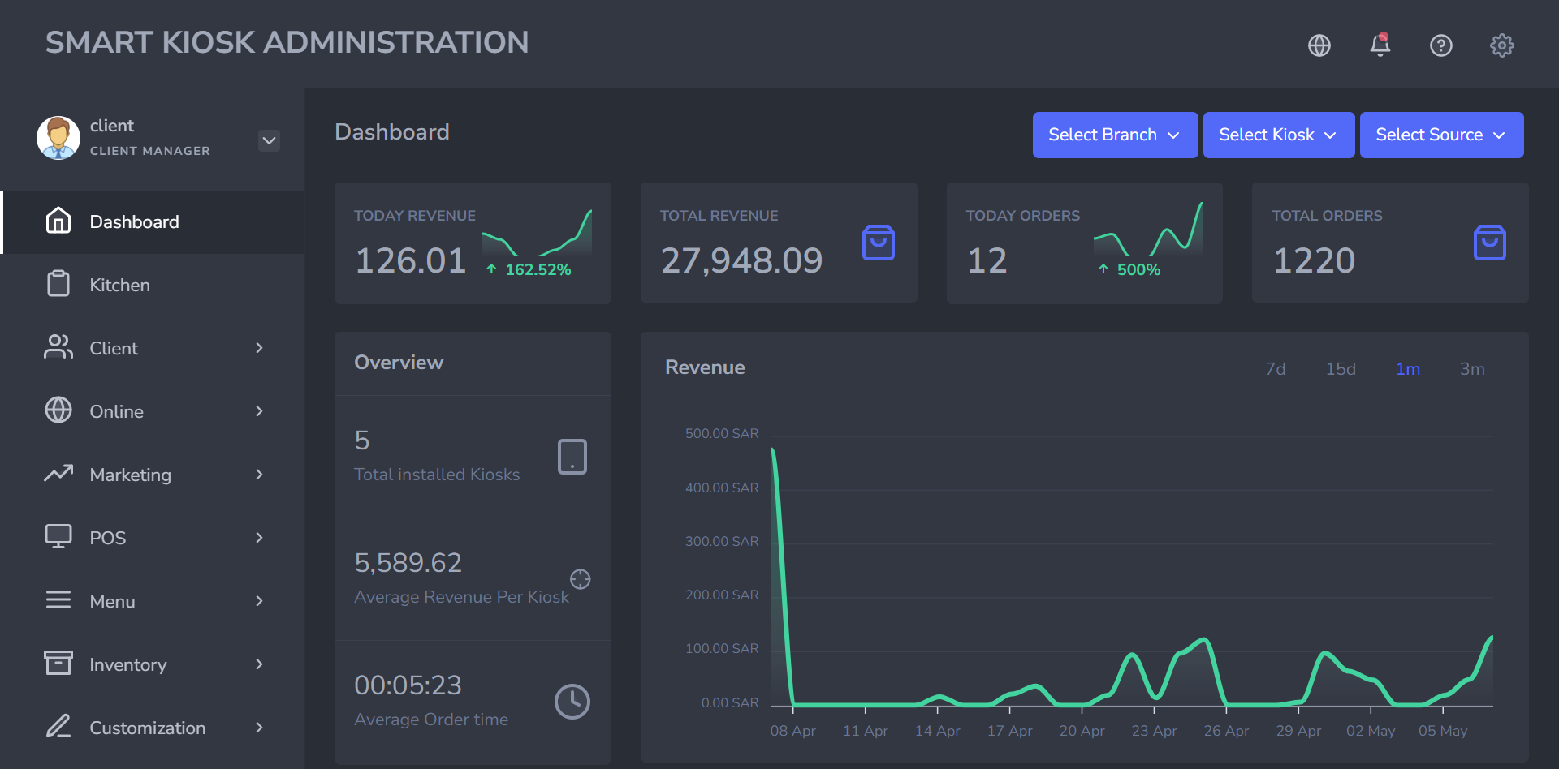Click the Dashboard page heading
This screenshot has width=1559, height=769.
392,132
